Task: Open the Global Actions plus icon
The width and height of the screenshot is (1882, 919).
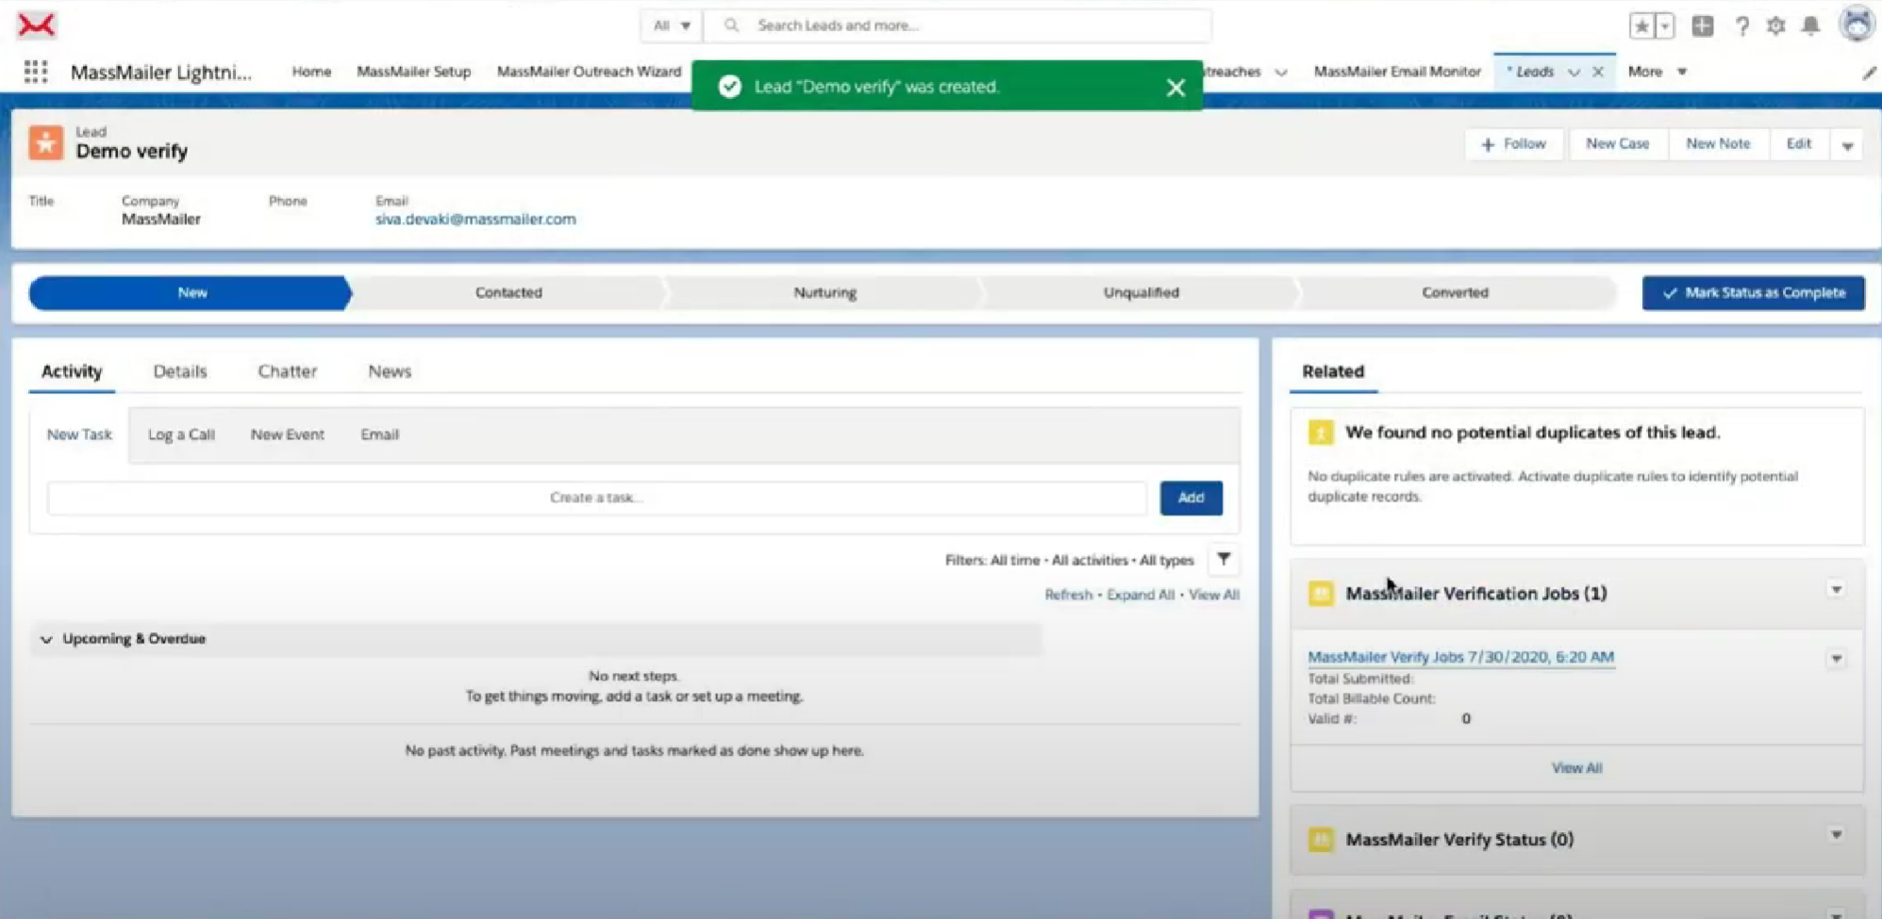Action: coord(1703,26)
